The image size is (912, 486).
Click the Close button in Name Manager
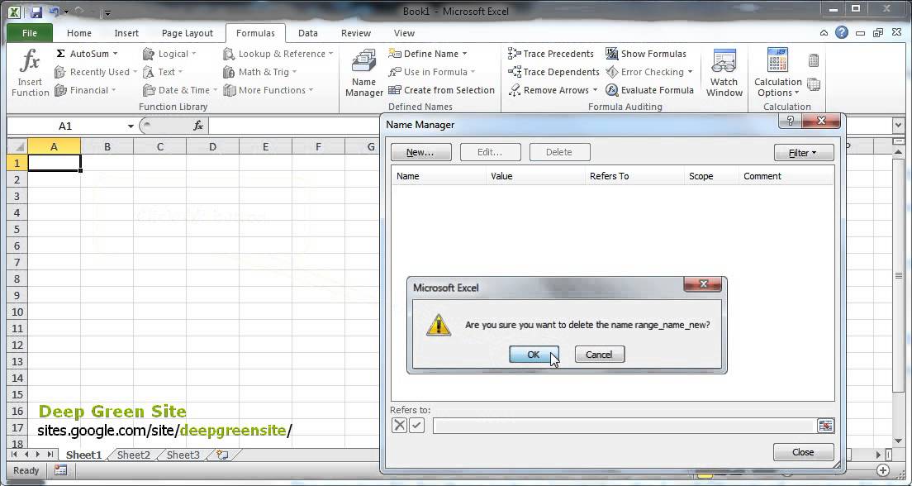coord(803,452)
